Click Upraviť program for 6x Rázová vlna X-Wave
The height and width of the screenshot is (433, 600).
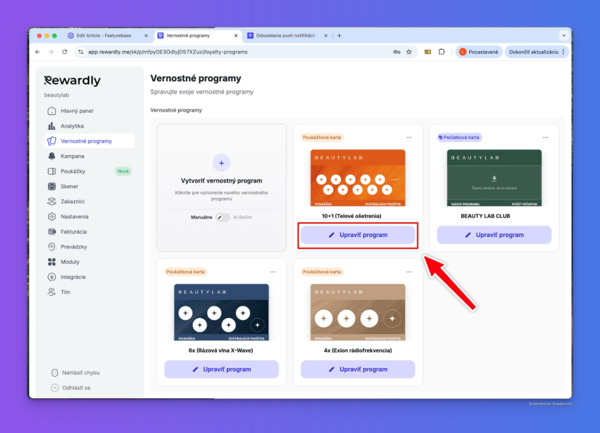pyautogui.click(x=222, y=369)
